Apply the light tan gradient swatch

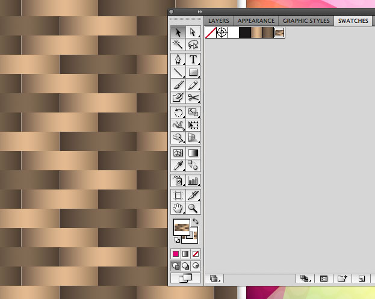(x=256, y=32)
